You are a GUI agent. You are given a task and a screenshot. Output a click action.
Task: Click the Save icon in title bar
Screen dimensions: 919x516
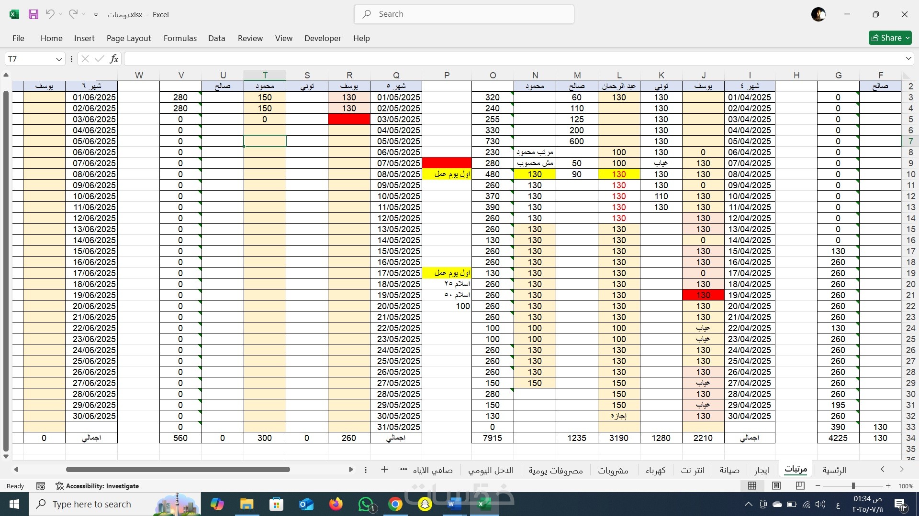(33, 14)
